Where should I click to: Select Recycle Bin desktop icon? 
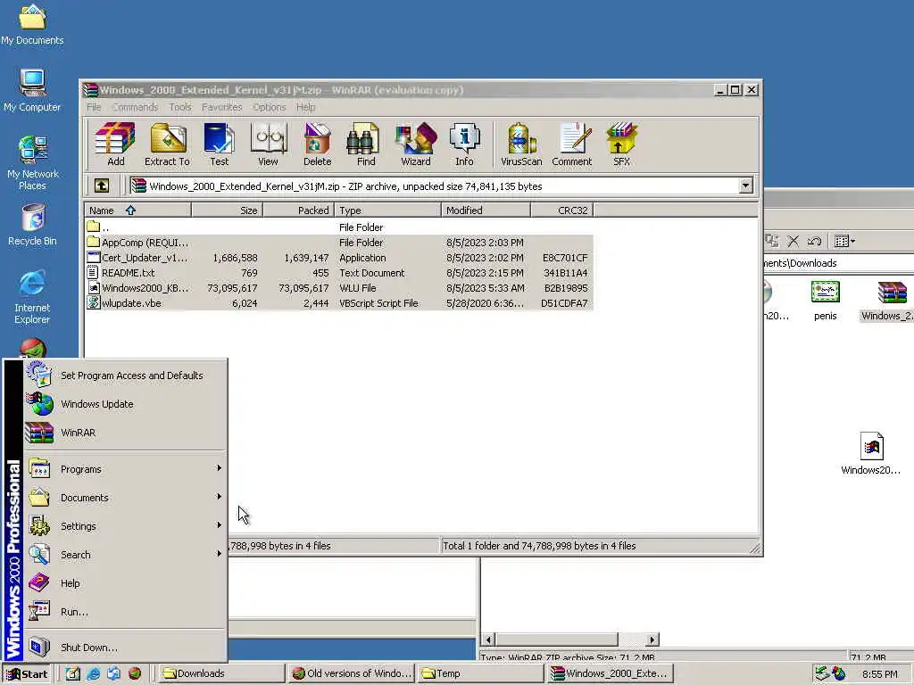pos(32,226)
